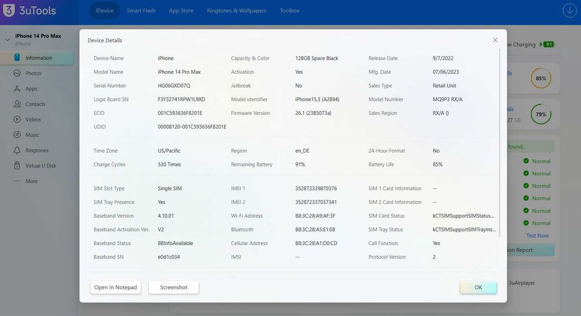Click ECID value 001C593636F8201E
This screenshot has height=316, width=581.
[x=180, y=113]
